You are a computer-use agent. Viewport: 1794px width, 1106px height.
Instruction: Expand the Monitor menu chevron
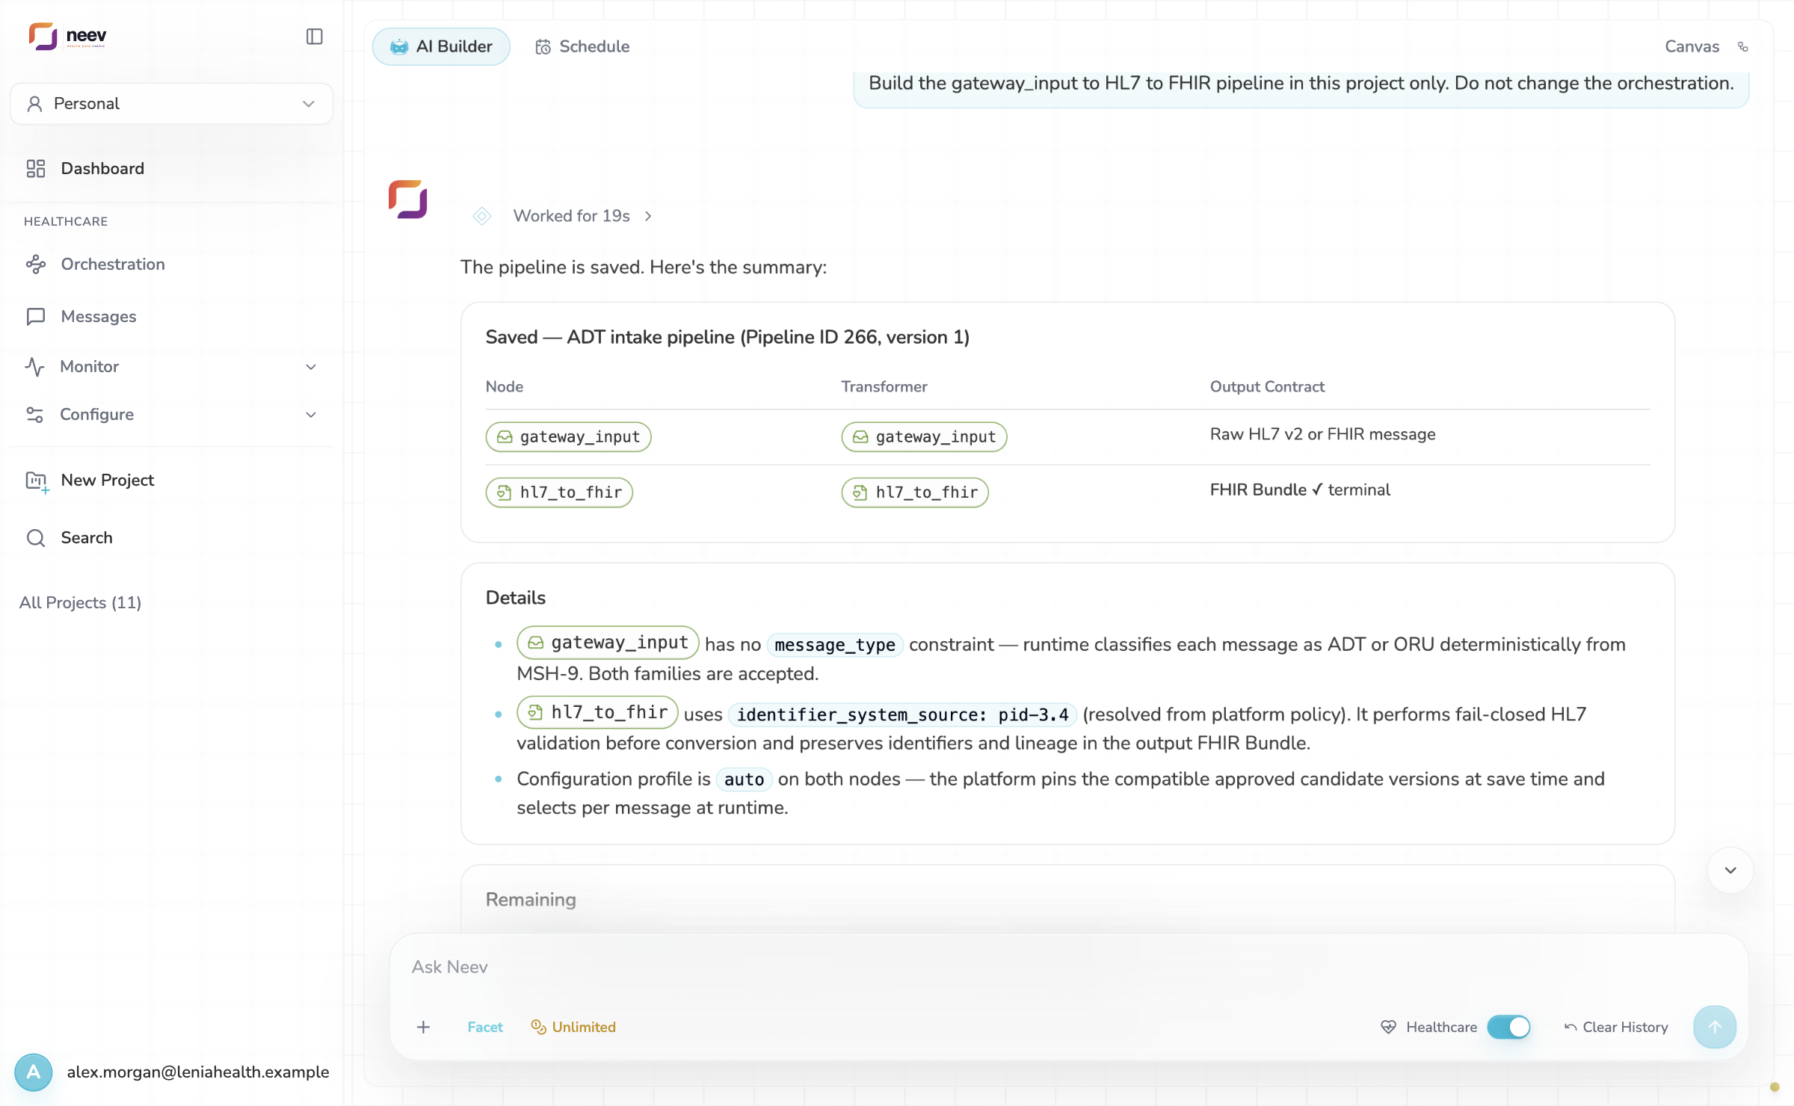click(311, 367)
